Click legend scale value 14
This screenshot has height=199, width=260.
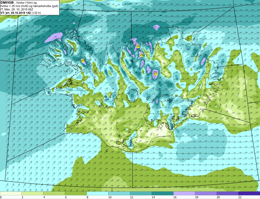153,197
